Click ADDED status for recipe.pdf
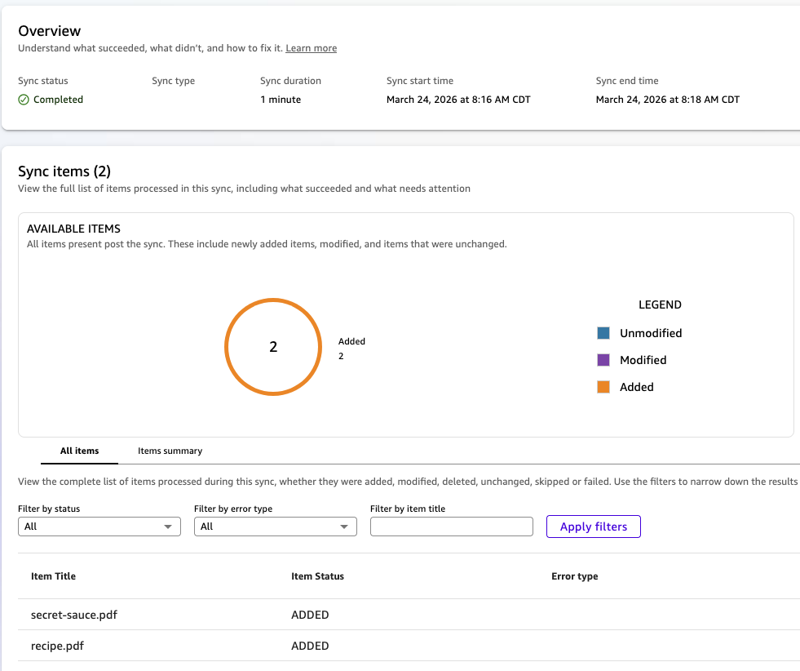This screenshot has height=671, width=800. tap(310, 646)
